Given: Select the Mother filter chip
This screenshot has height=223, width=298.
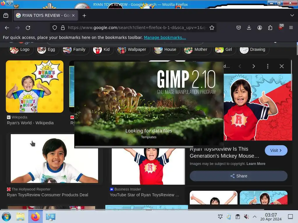Looking at the screenshot, I should (x=197, y=49).
